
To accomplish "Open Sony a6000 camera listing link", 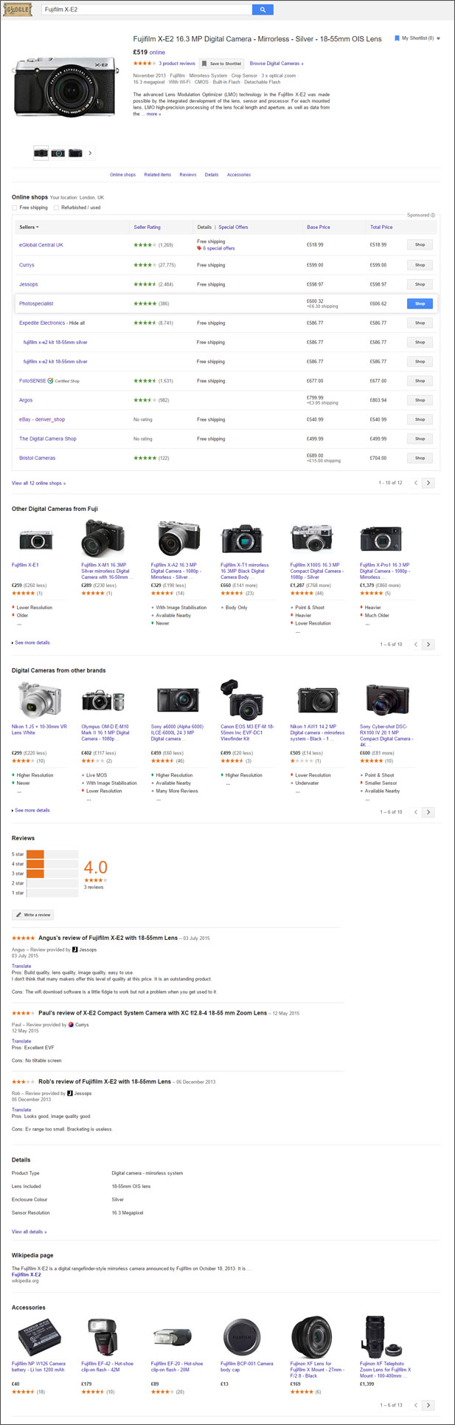I will pyautogui.click(x=177, y=732).
